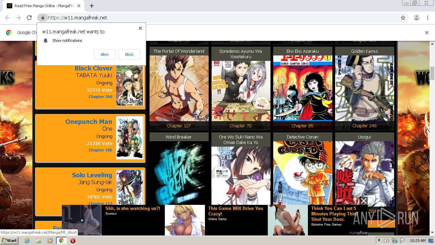
Task: Open the Windows Start menu
Action: (9, 241)
